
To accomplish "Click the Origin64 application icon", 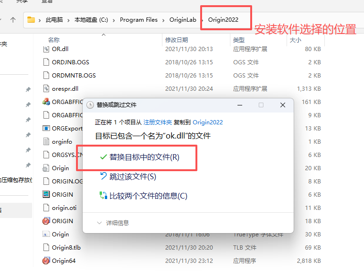I will [46, 261].
